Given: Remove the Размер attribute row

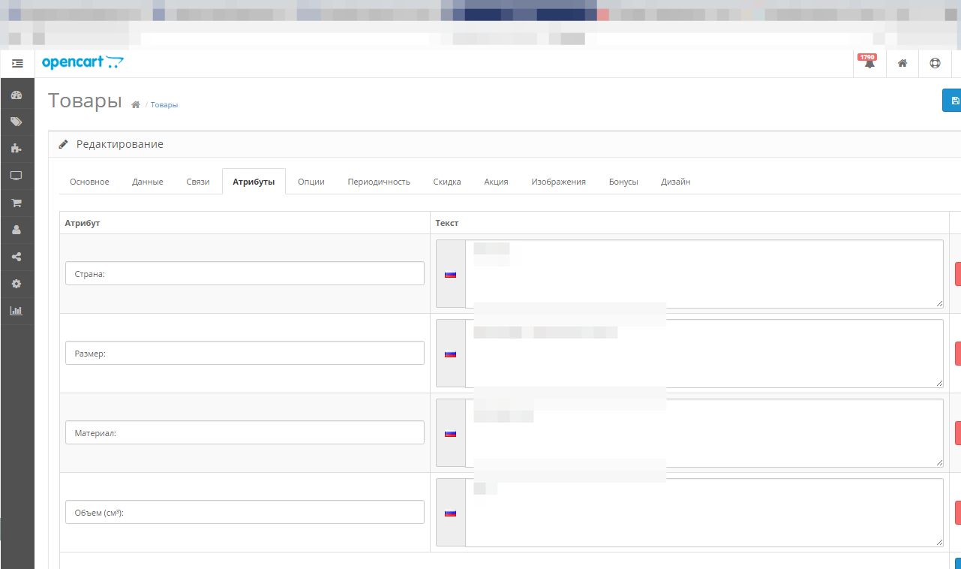Looking at the screenshot, I should (x=958, y=354).
